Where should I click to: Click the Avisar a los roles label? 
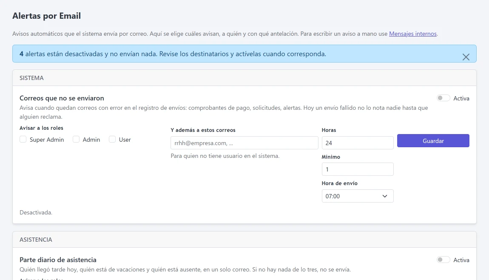click(42, 128)
